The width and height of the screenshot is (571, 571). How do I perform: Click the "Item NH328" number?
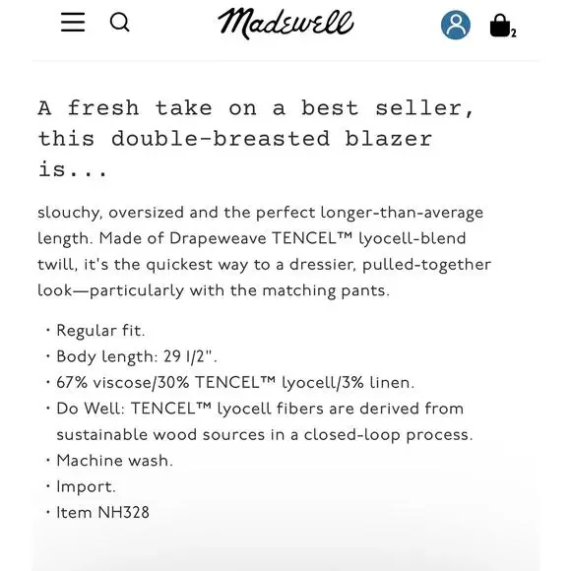pos(123,512)
